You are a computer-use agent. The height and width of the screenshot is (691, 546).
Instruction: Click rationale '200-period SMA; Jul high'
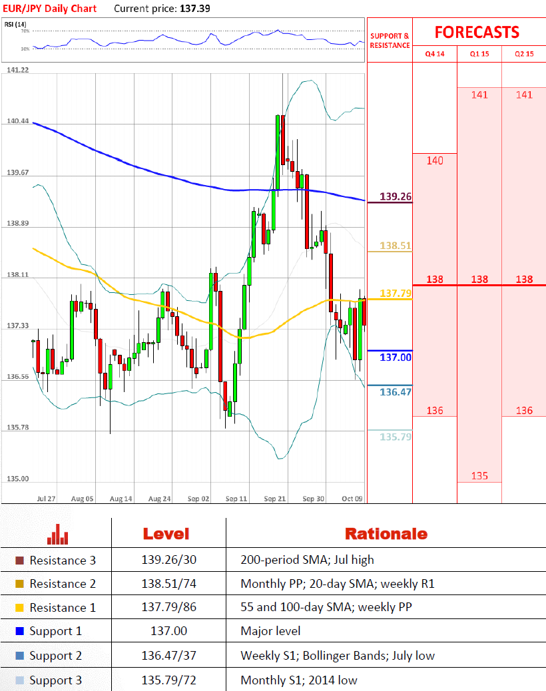[307, 560]
